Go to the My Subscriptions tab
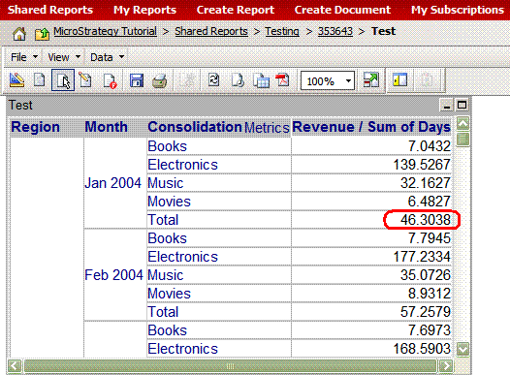Image resolution: width=510 pixels, height=375 pixels. (458, 10)
